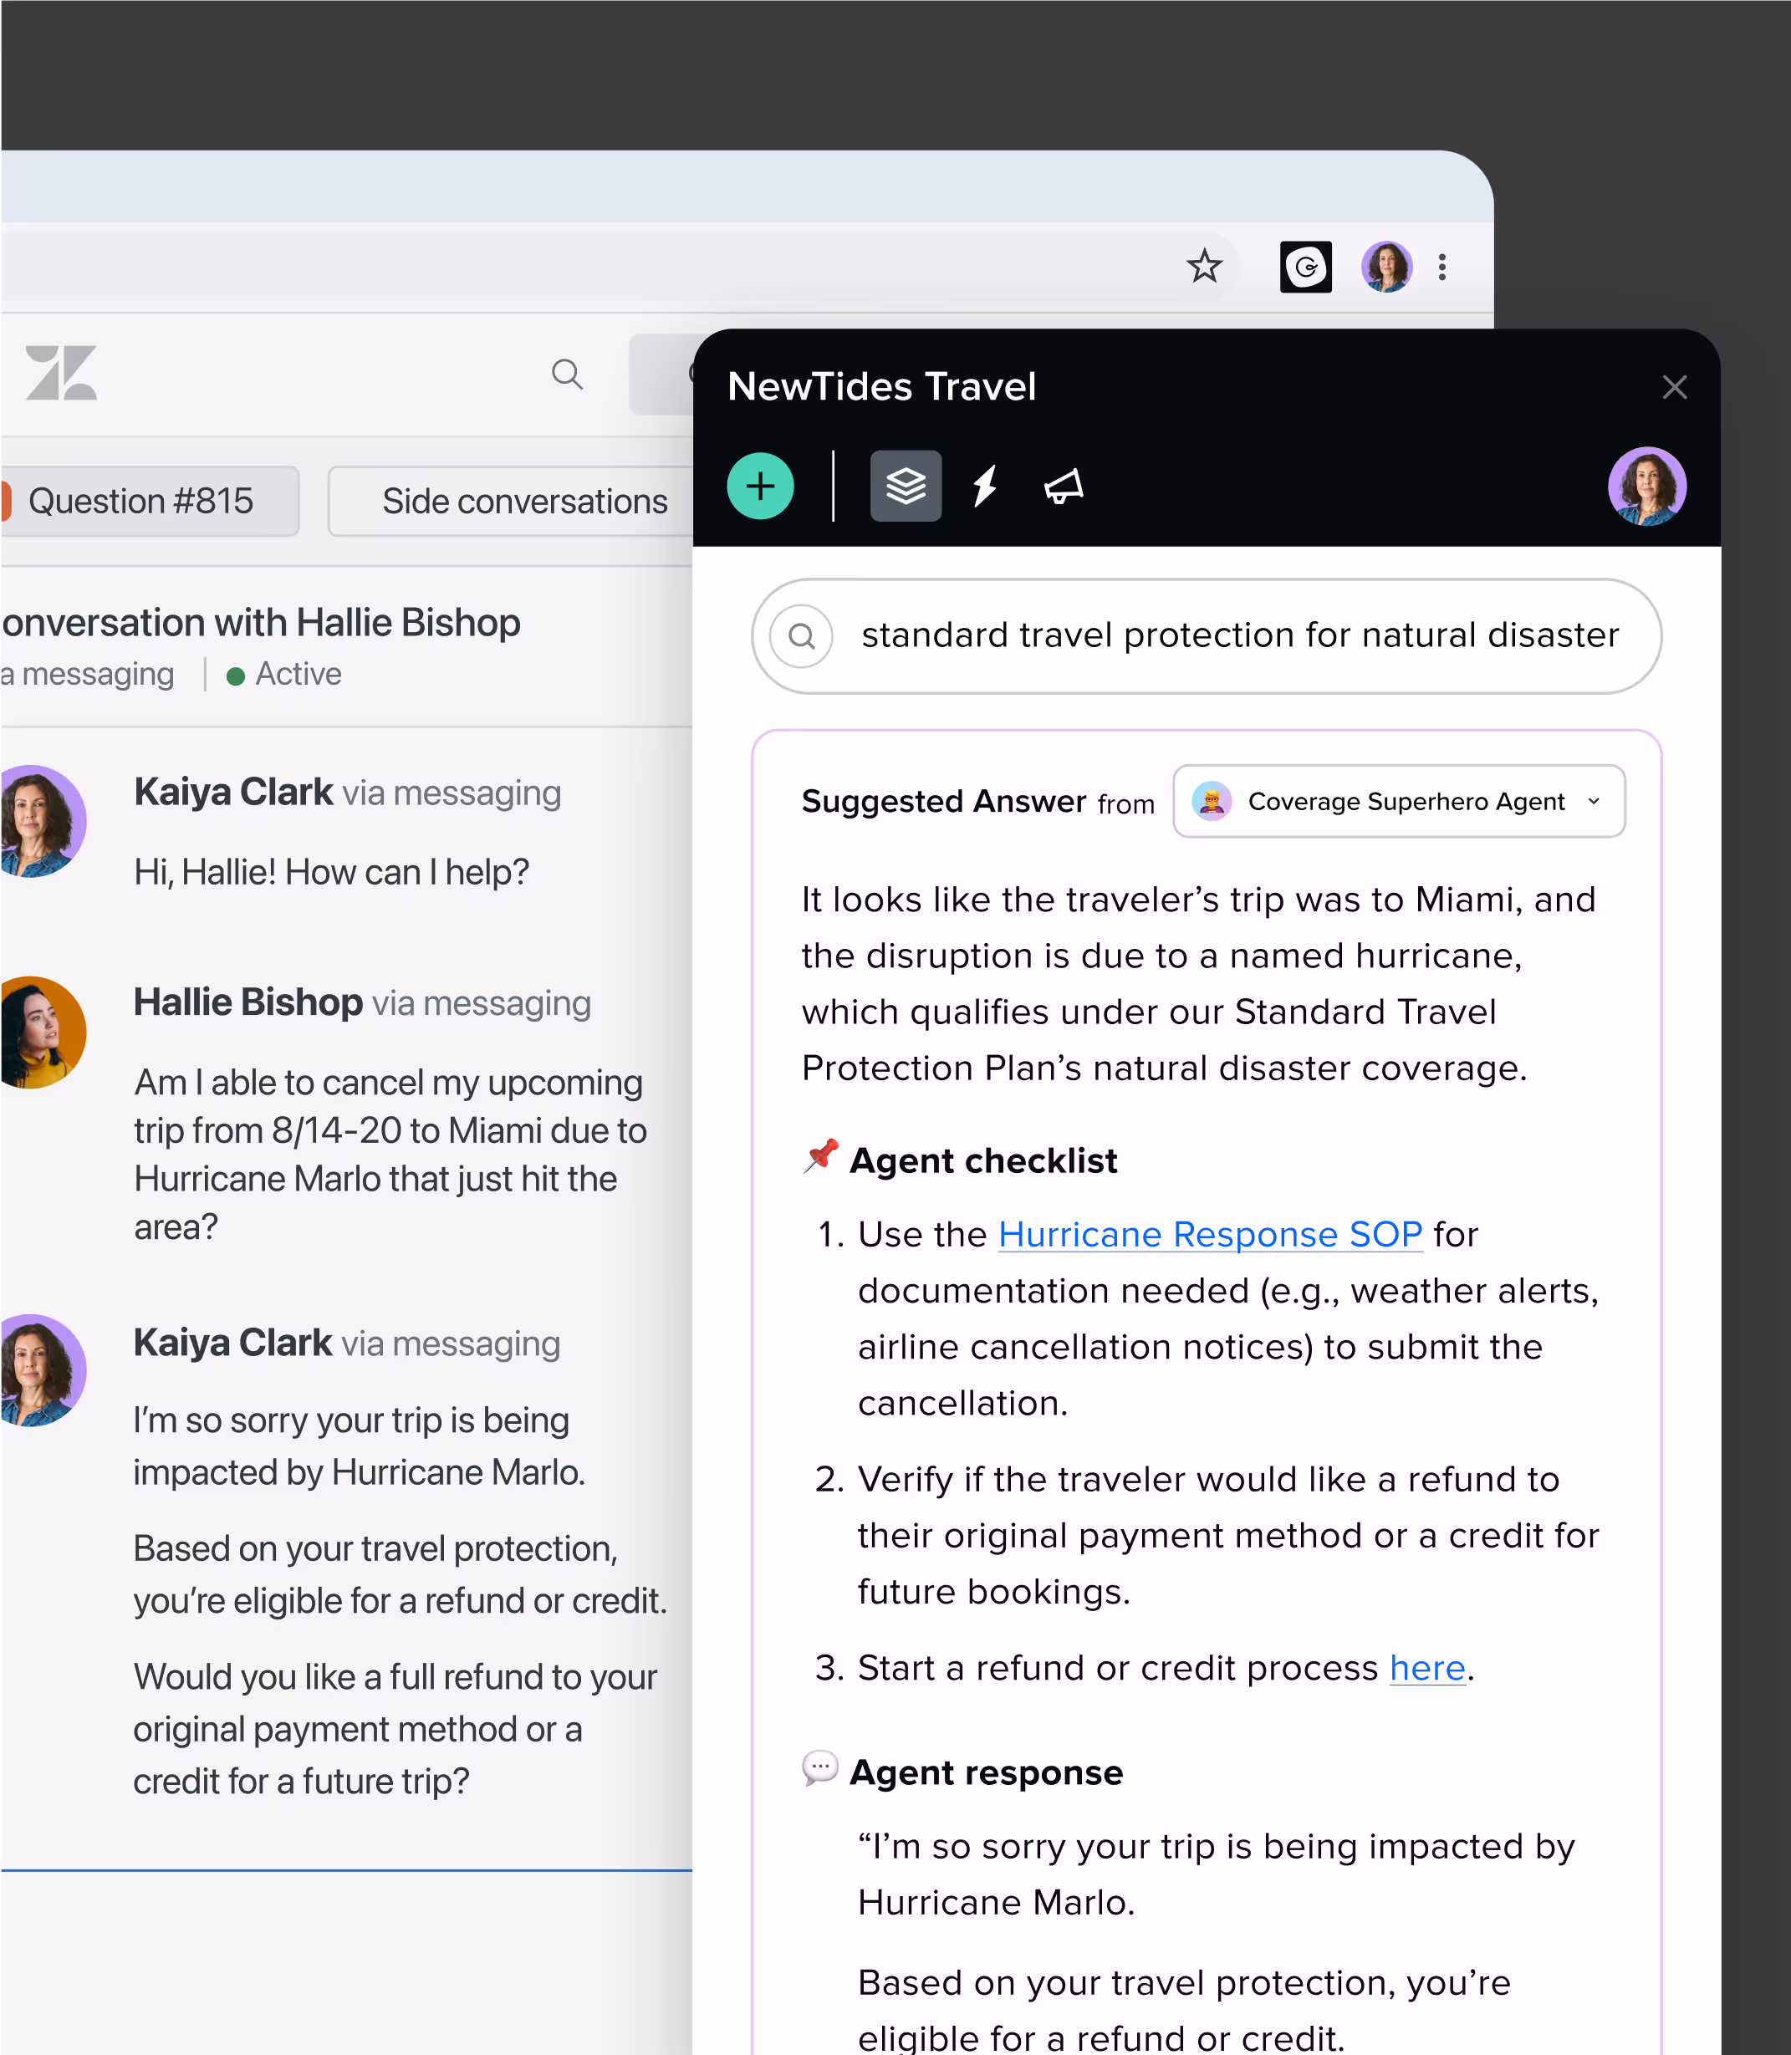
Task: Open the Guru browser extension icon
Action: tap(1305, 267)
